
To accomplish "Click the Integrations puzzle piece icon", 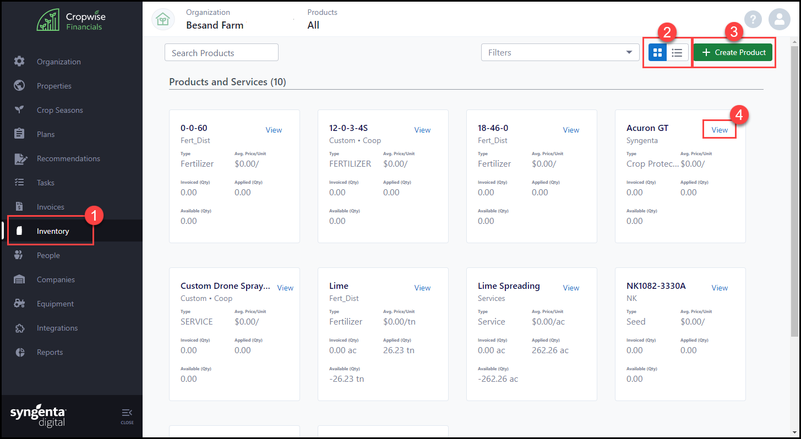I will 19,328.
